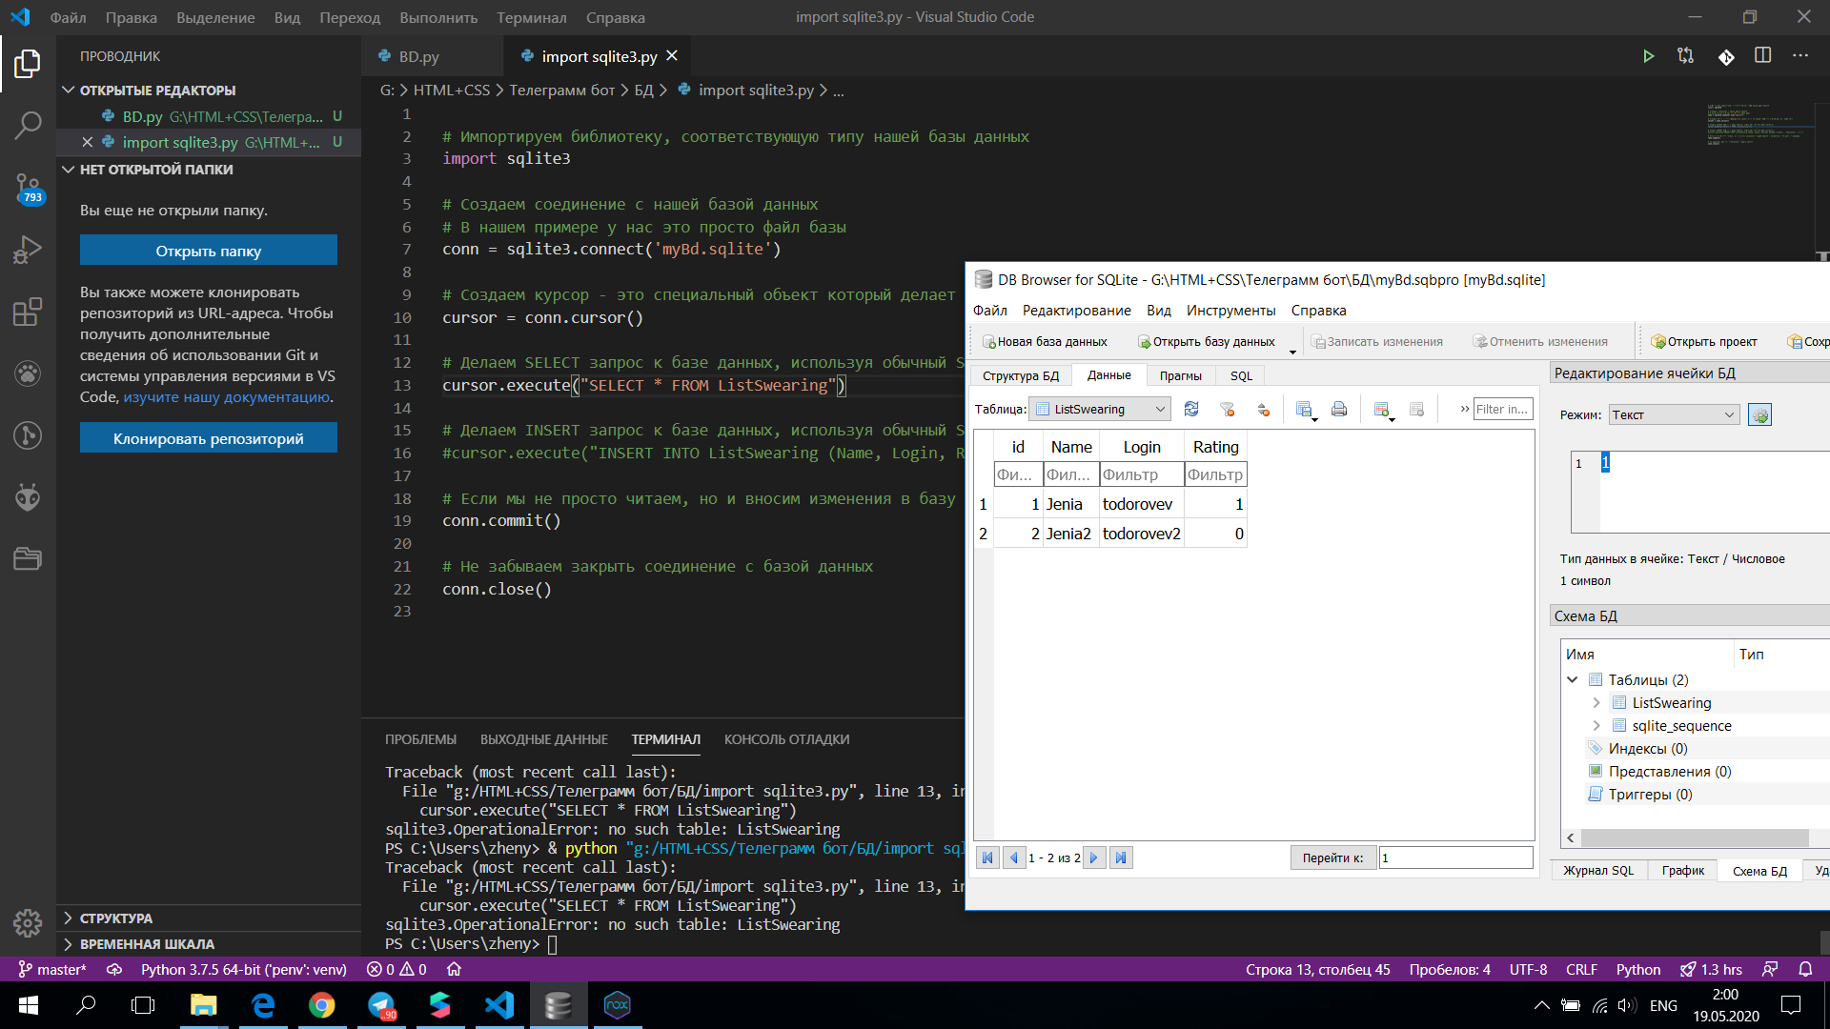Screen dimensions: 1830x1029
Task: Open the График tab in DB Browser
Action: point(1683,870)
